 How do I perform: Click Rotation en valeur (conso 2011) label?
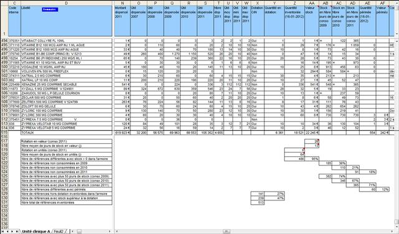click(67, 141)
